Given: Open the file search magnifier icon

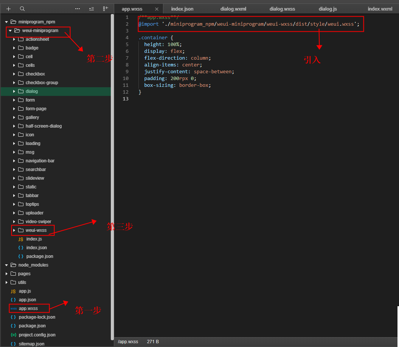Looking at the screenshot, I should tap(22, 9).
